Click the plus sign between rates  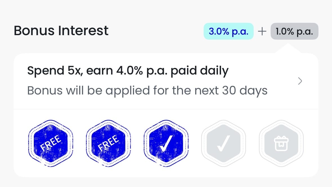[x=262, y=31]
